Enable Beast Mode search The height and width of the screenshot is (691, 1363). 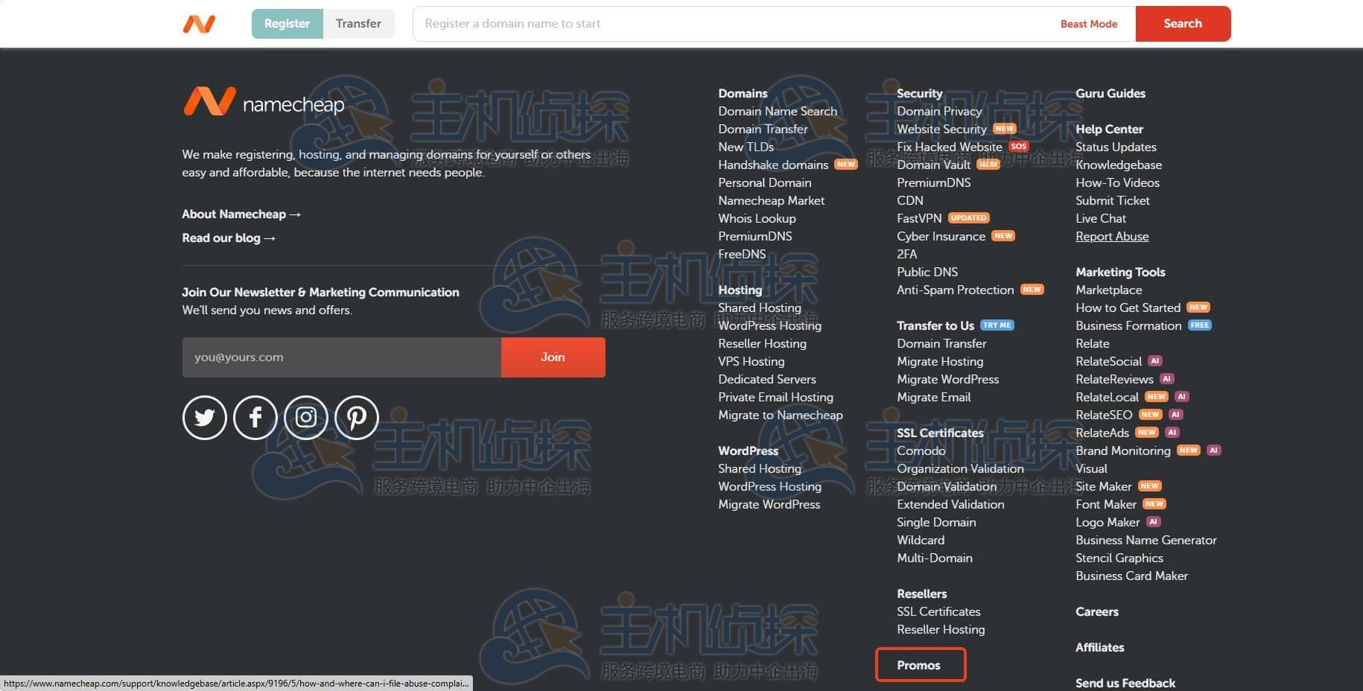1089,24
